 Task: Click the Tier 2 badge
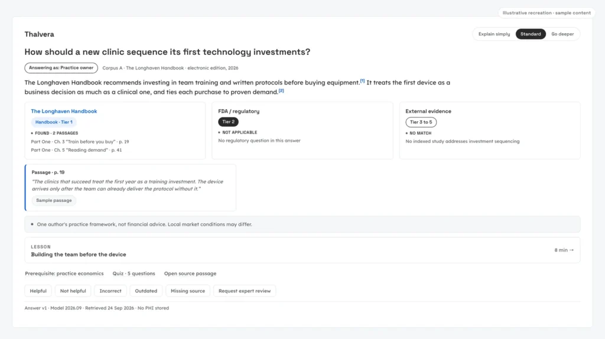point(229,122)
